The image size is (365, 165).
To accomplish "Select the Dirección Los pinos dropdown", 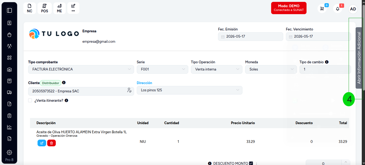I will pyautogui.click(x=190, y=90).
